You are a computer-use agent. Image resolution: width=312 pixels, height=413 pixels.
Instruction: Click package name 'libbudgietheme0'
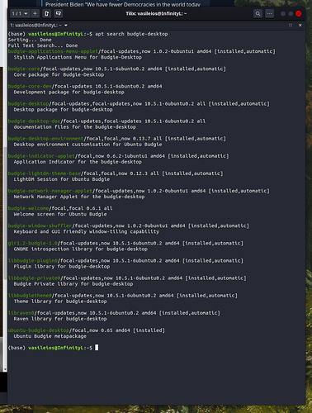pos(30,296)
